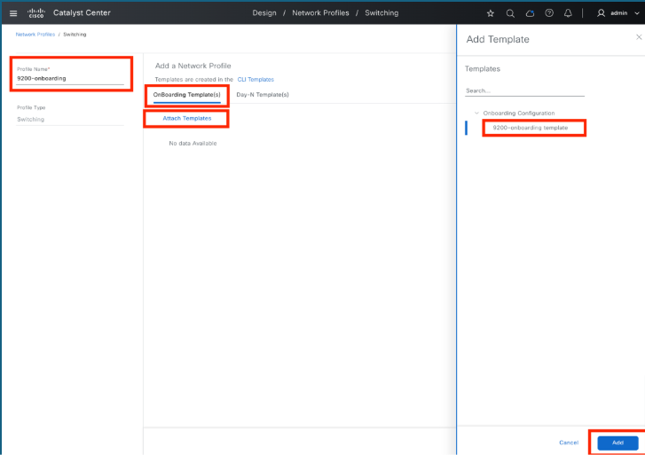Select the 9200-onboarding template item
Image resolution: width=645 pixels, height=455 pixels.
point(531,128)
